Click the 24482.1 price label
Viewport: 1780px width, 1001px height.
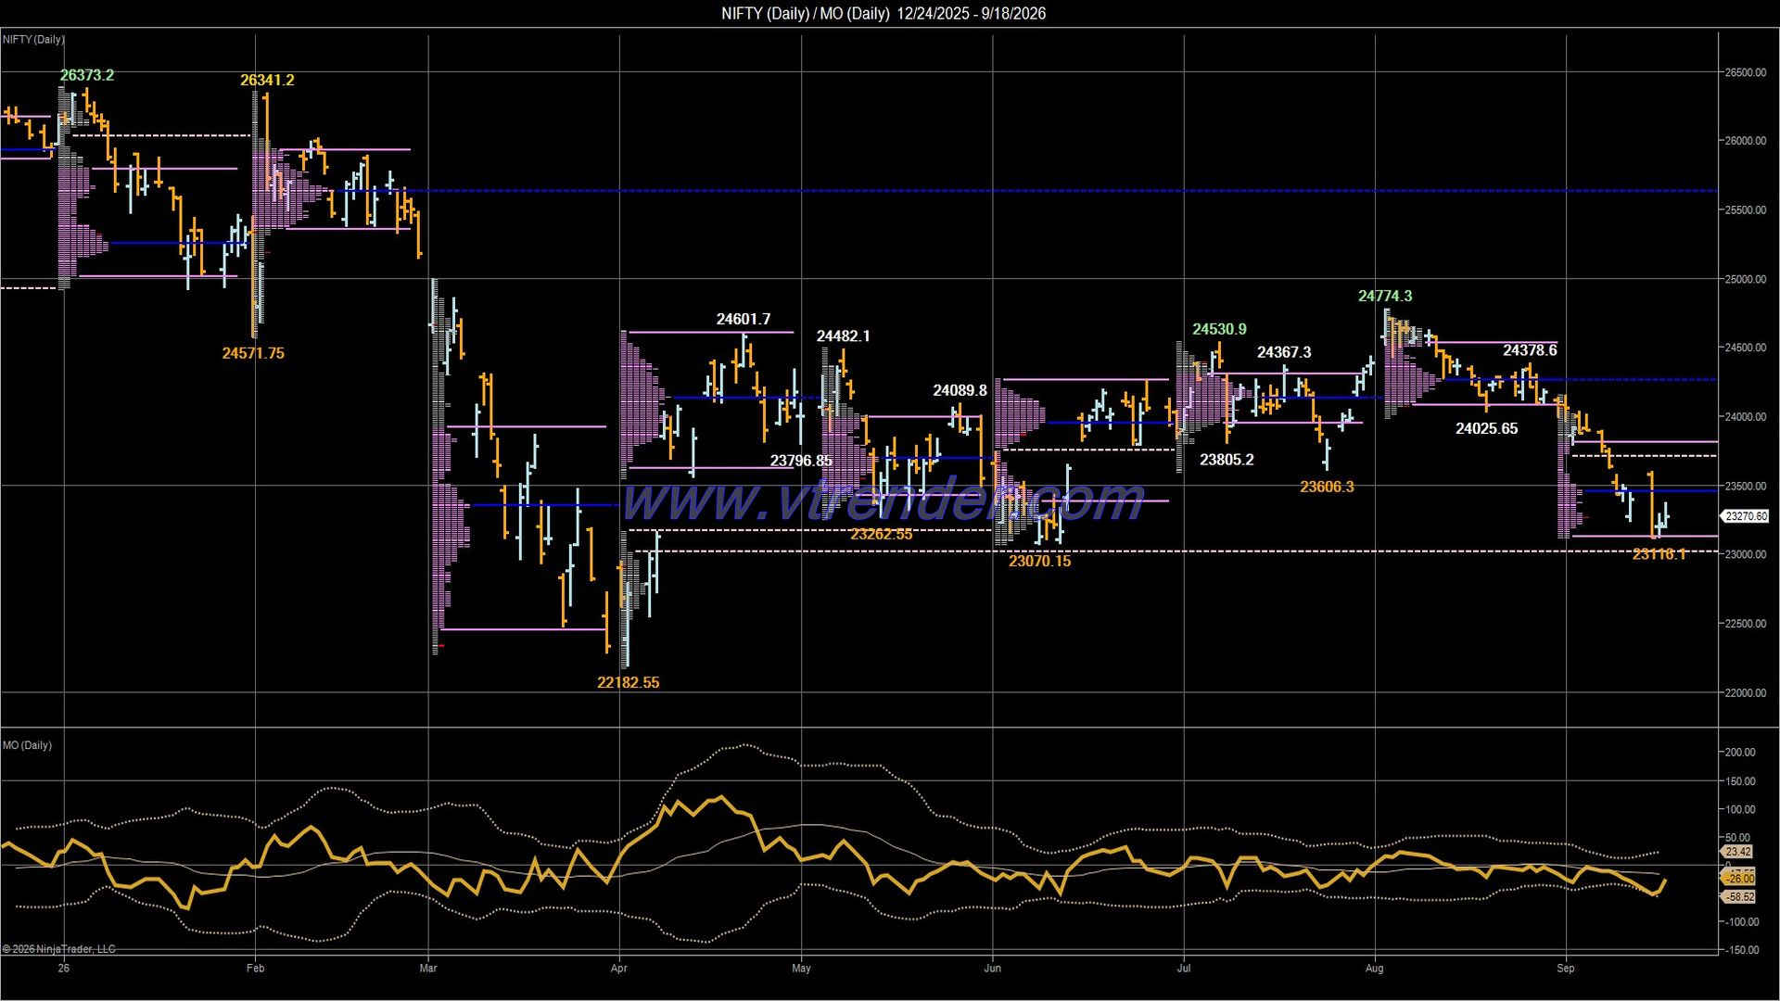[x=844, y=336]
